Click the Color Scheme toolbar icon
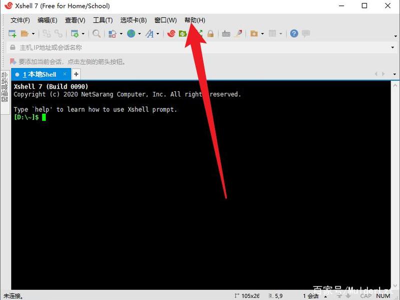The width and height of the screenshot is (400, 300). click(x=112, y=33)
